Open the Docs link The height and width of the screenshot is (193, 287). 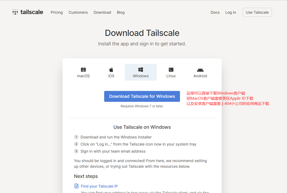click(x=215, y=12)
